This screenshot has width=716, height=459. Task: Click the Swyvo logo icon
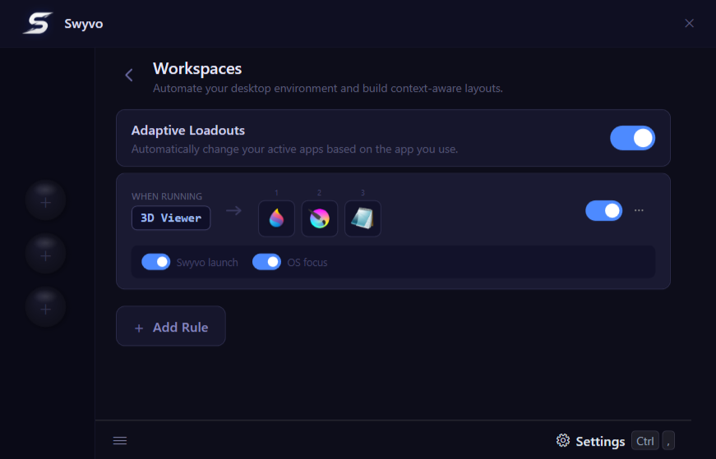(x=38, y=23)
